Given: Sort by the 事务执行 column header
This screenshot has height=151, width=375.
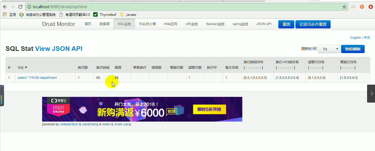Looking at the screenshot, I should pos(140,67).
